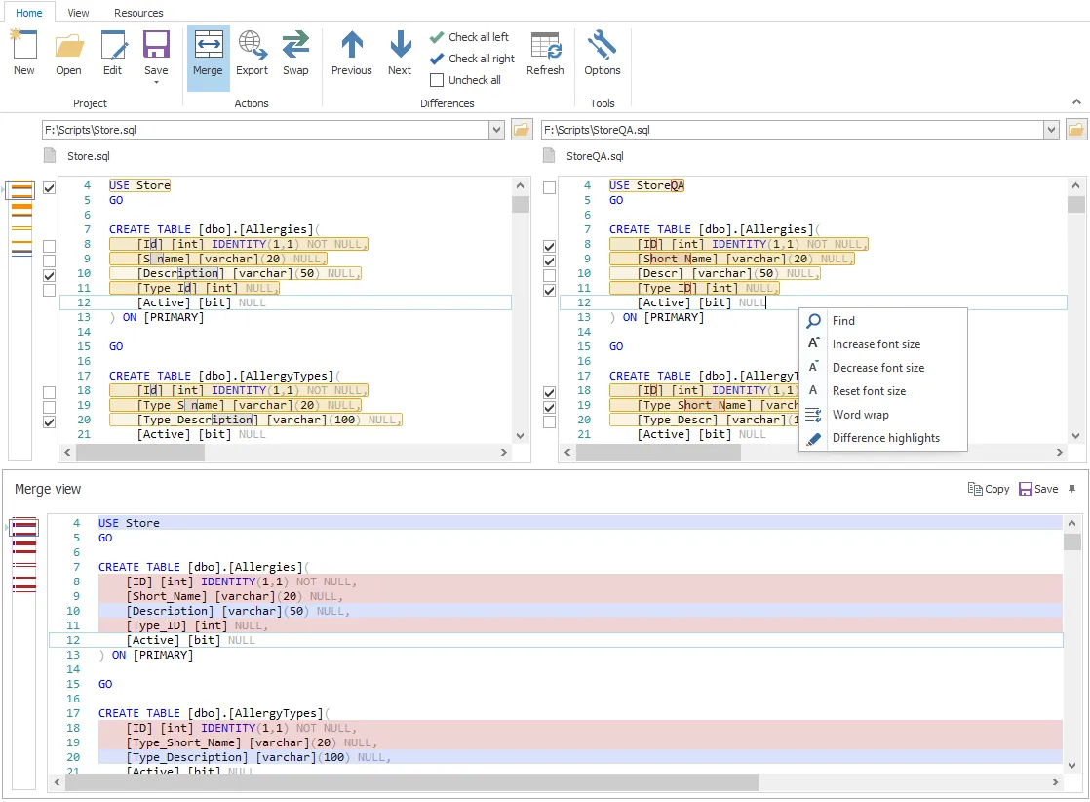Expand the Store.sql file path dropdown
Image resolution: width=1090 pixels, height=802 pixels.
(x=496, y=130)
